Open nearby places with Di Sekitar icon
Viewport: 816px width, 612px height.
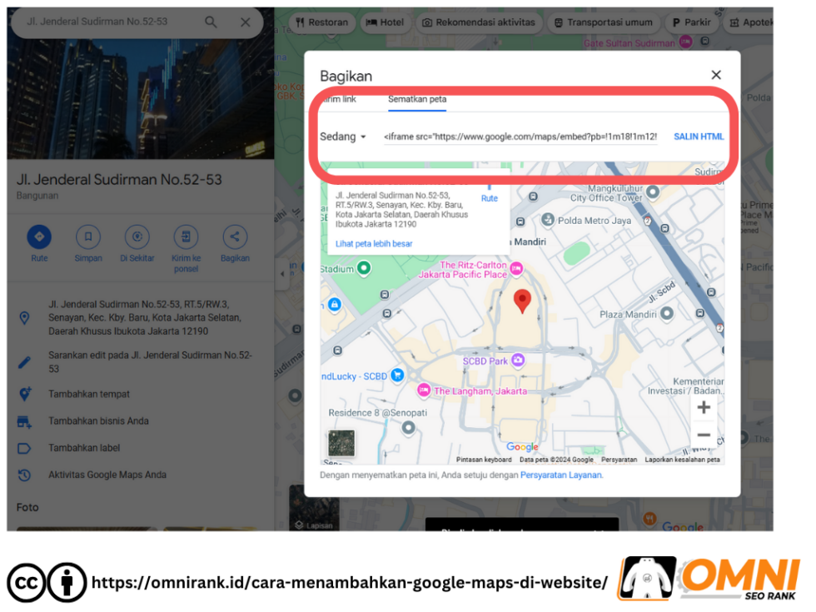coord(137,236)
